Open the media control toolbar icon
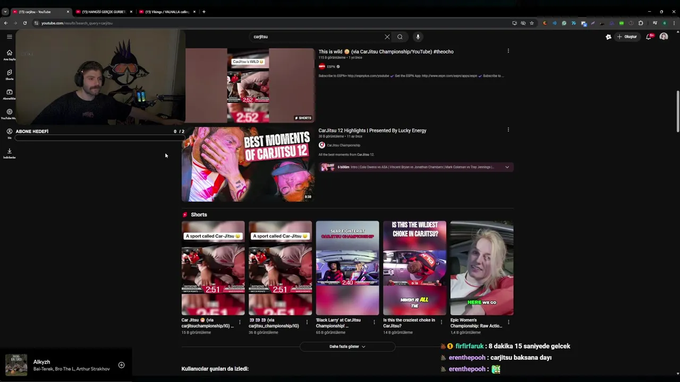This screenshot has width=680, height=382. [x=655, y=23]
